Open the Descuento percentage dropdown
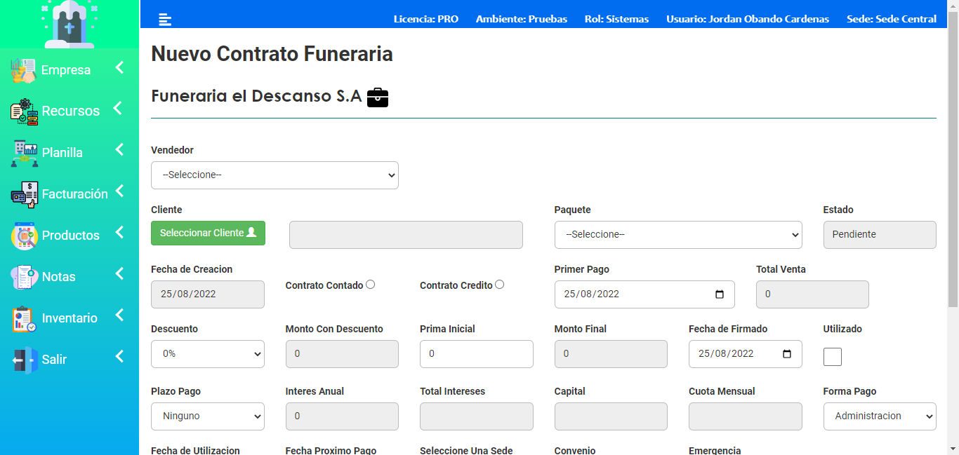 click(x=208, y=354)
